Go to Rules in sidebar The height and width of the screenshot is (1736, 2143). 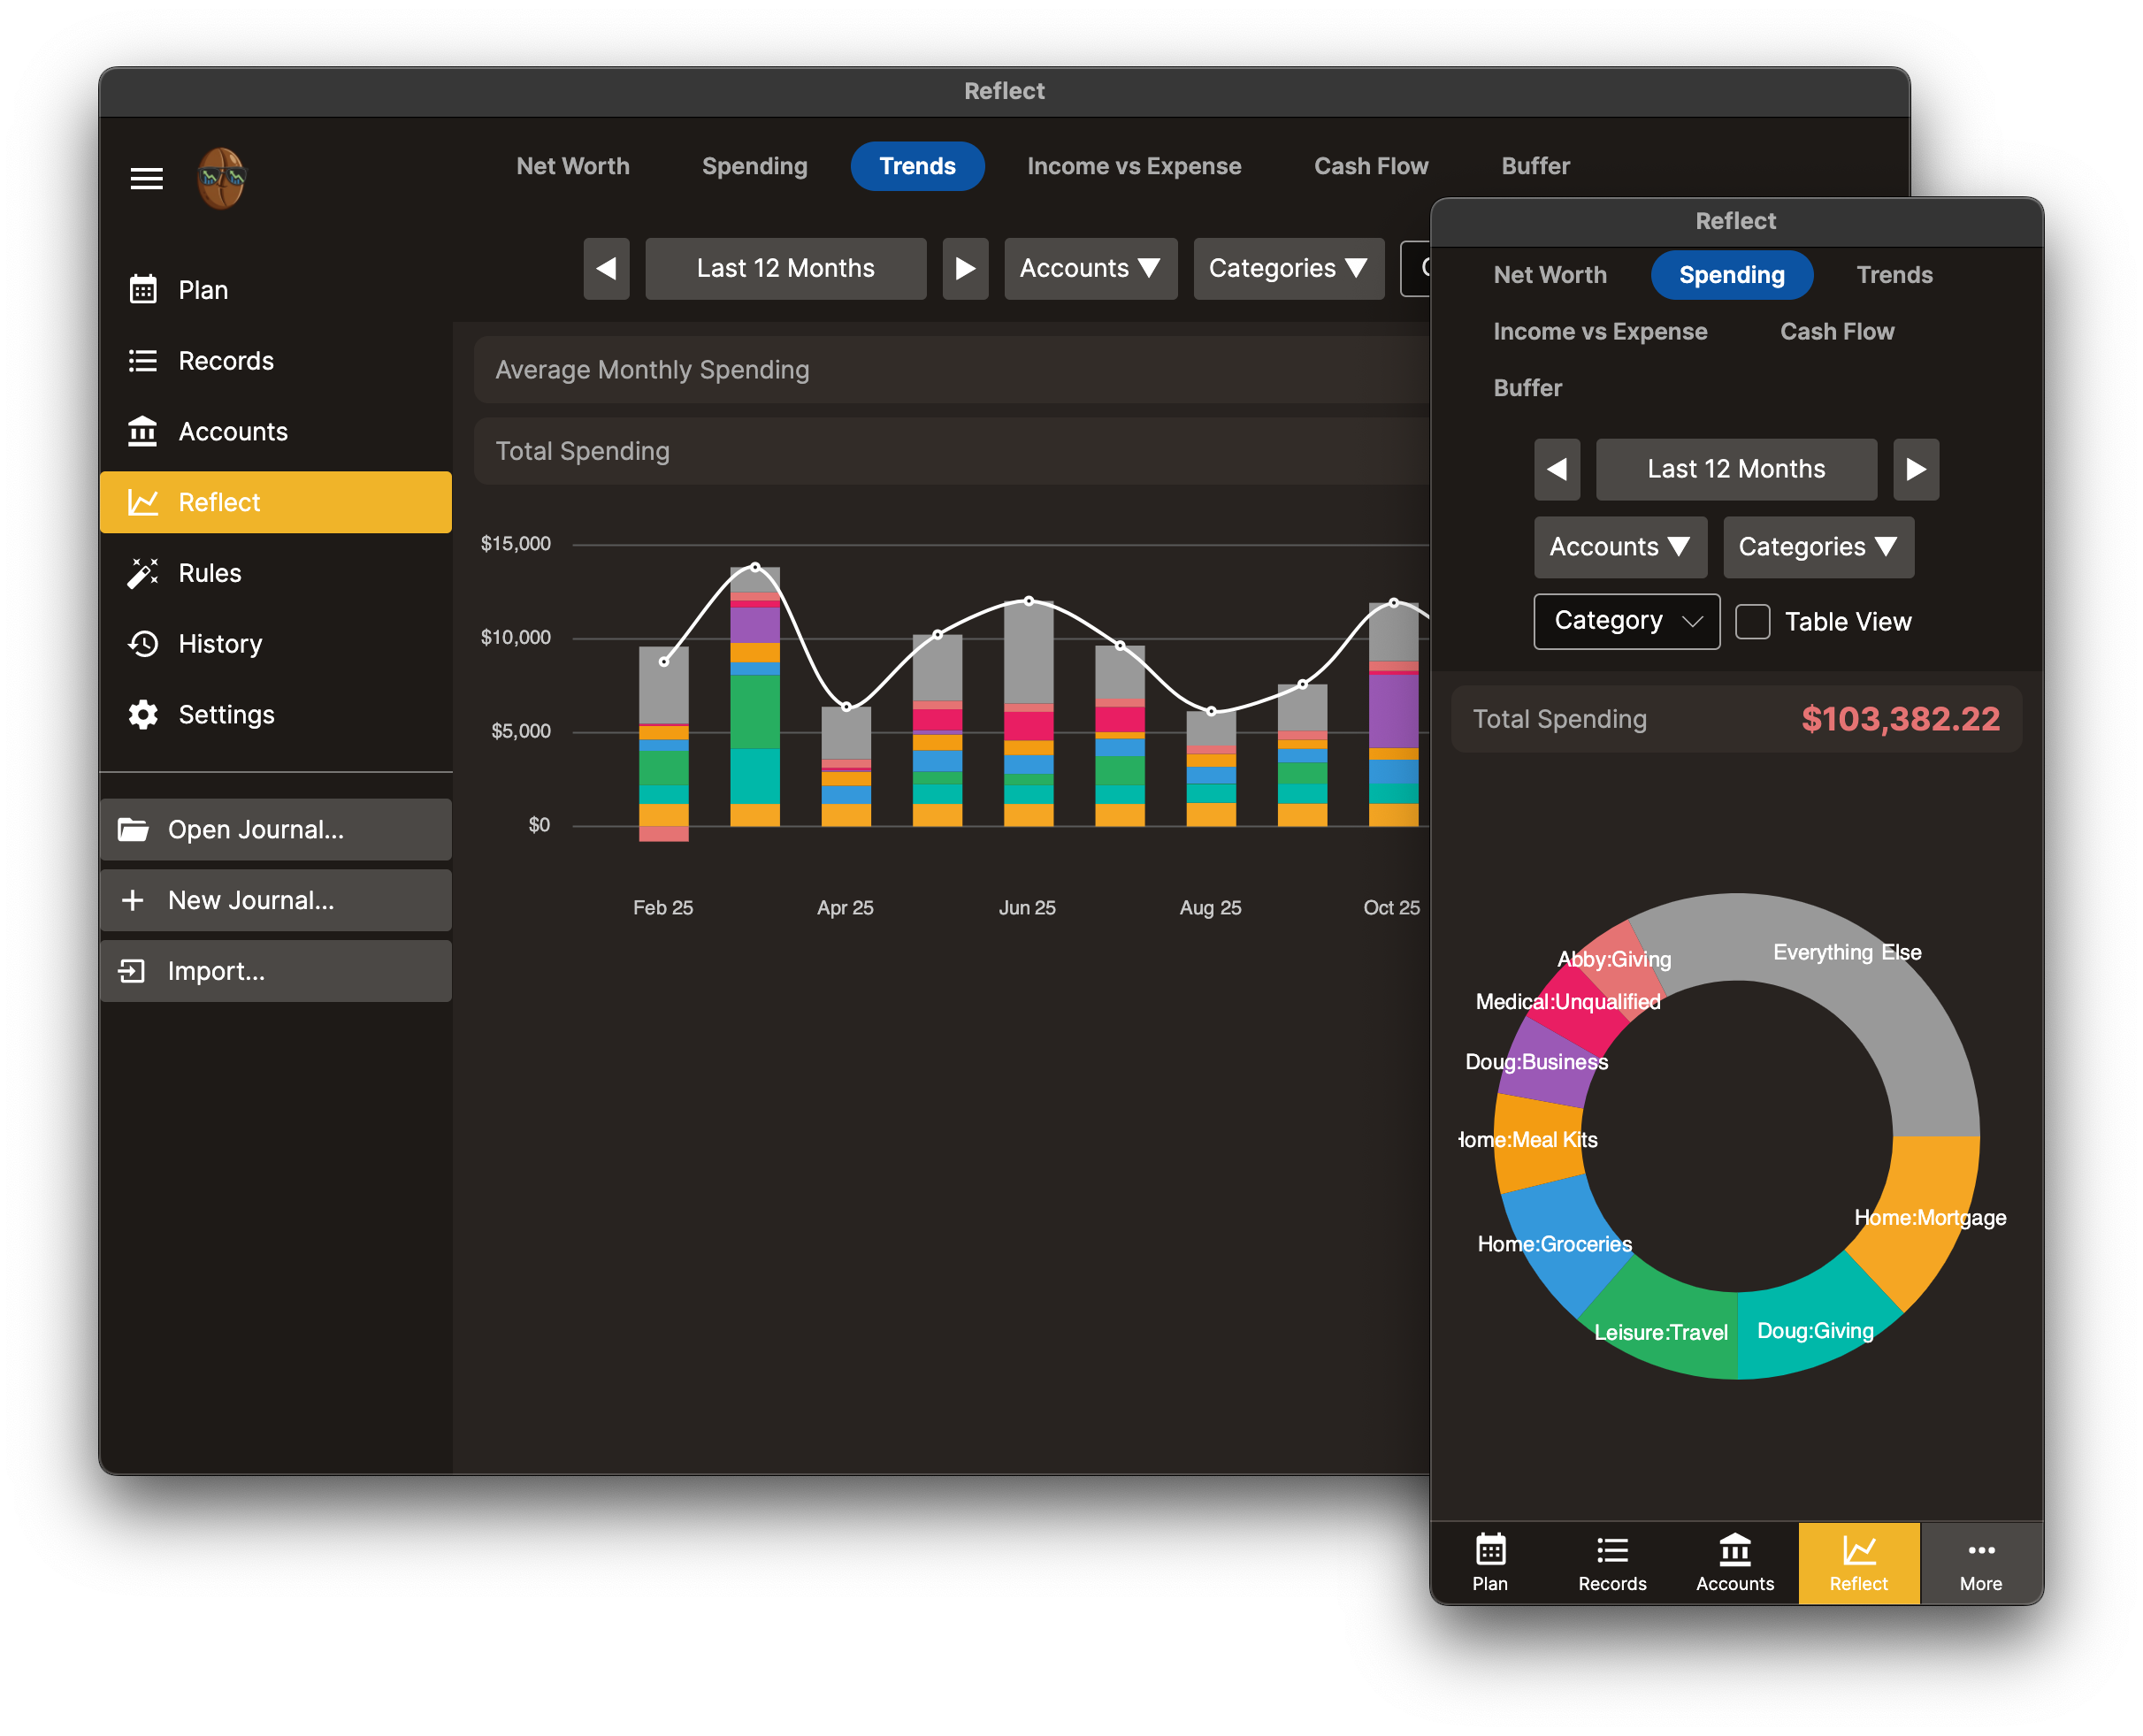click(209, 573)
